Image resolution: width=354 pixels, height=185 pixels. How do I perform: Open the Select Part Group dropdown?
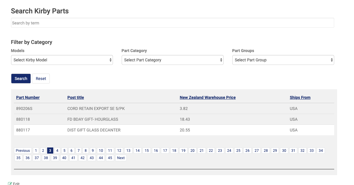point(283,60)
